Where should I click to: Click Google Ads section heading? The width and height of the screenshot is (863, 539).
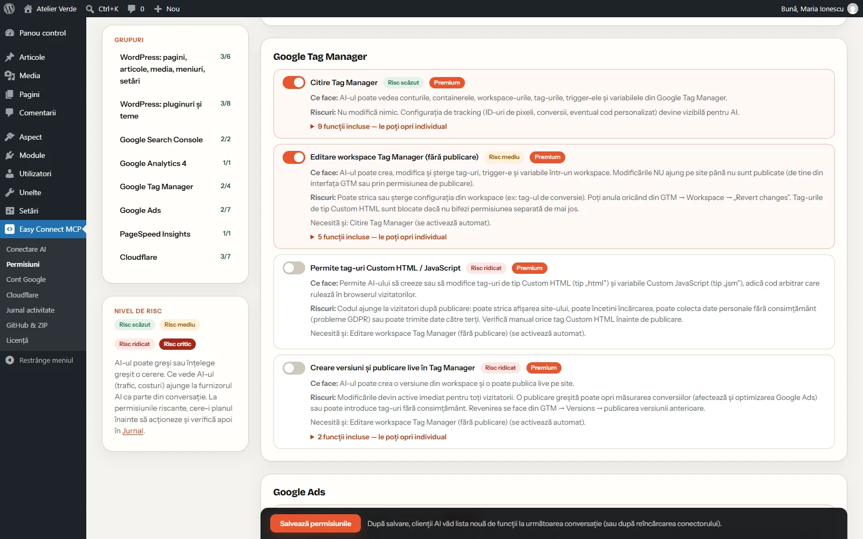[x=299, y=492]
